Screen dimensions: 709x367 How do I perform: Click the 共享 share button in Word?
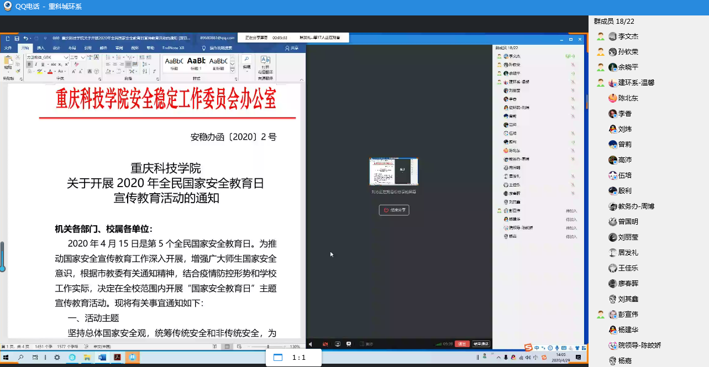[x=292, y=48]
